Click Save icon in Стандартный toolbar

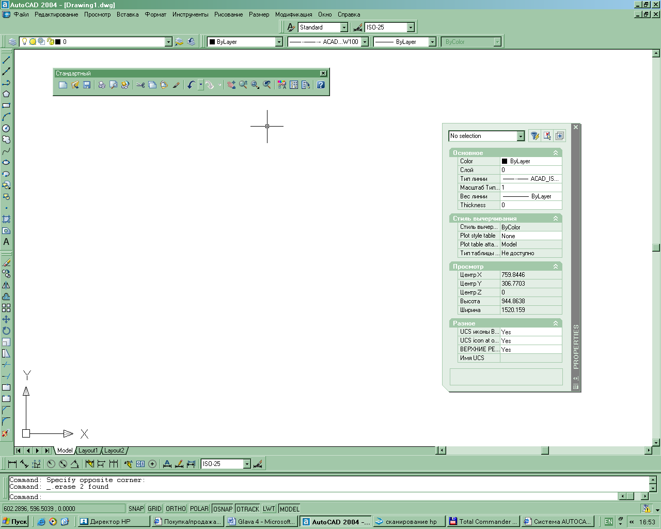tap(87, 85)
